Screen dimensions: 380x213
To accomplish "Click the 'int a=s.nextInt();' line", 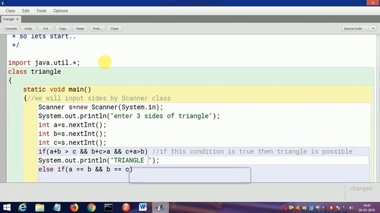I will (72, 125).
